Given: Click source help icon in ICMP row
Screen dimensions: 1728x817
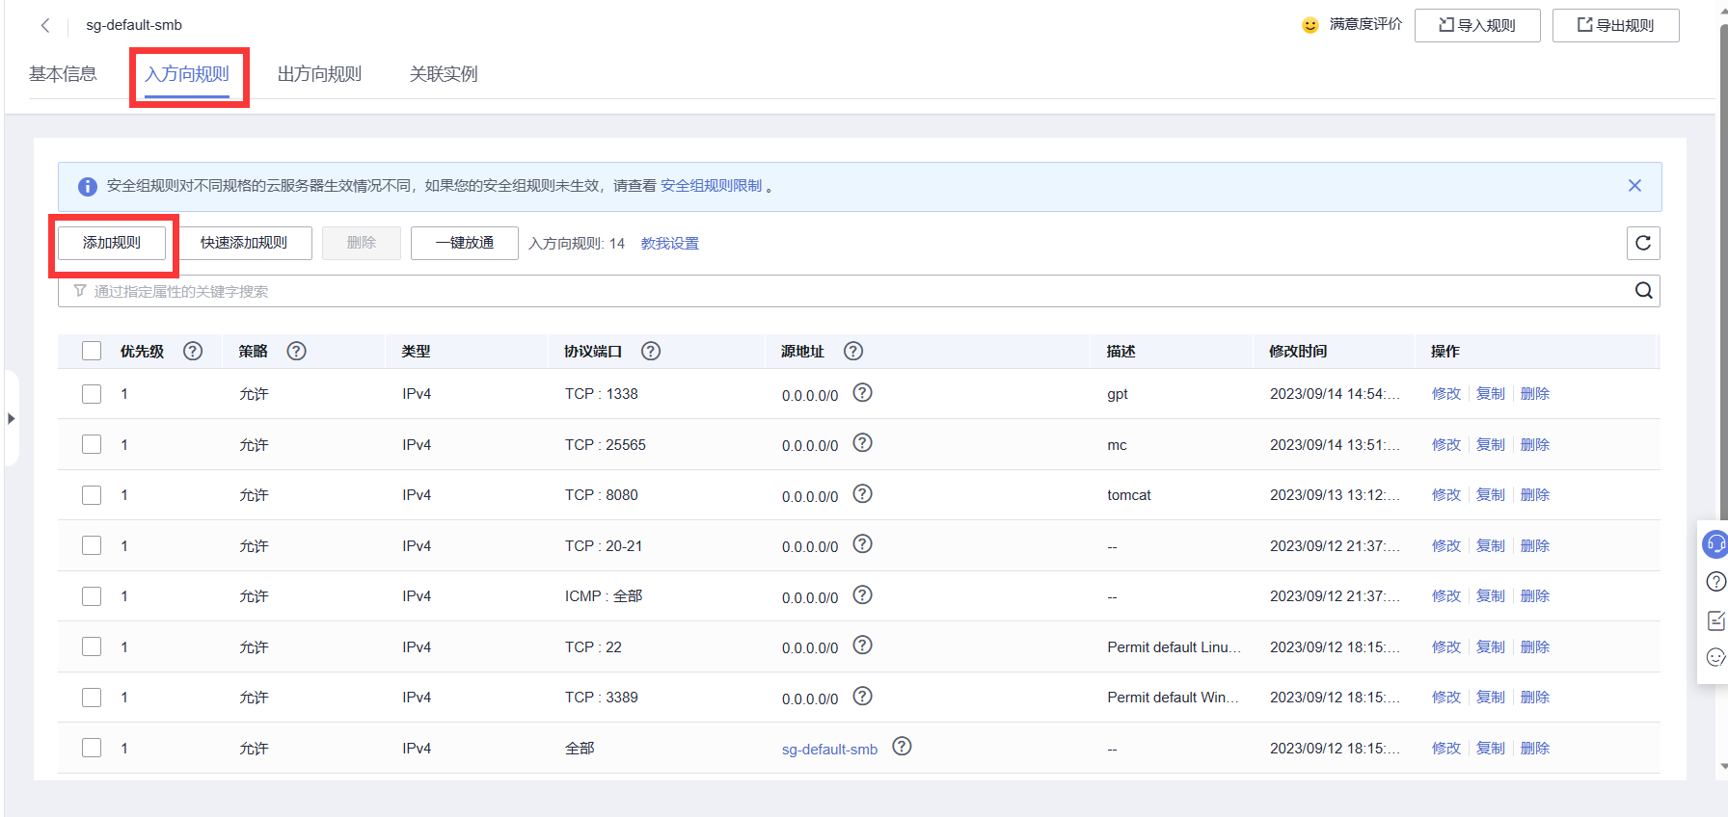Looking at the screenshot, I should point(863,594).
